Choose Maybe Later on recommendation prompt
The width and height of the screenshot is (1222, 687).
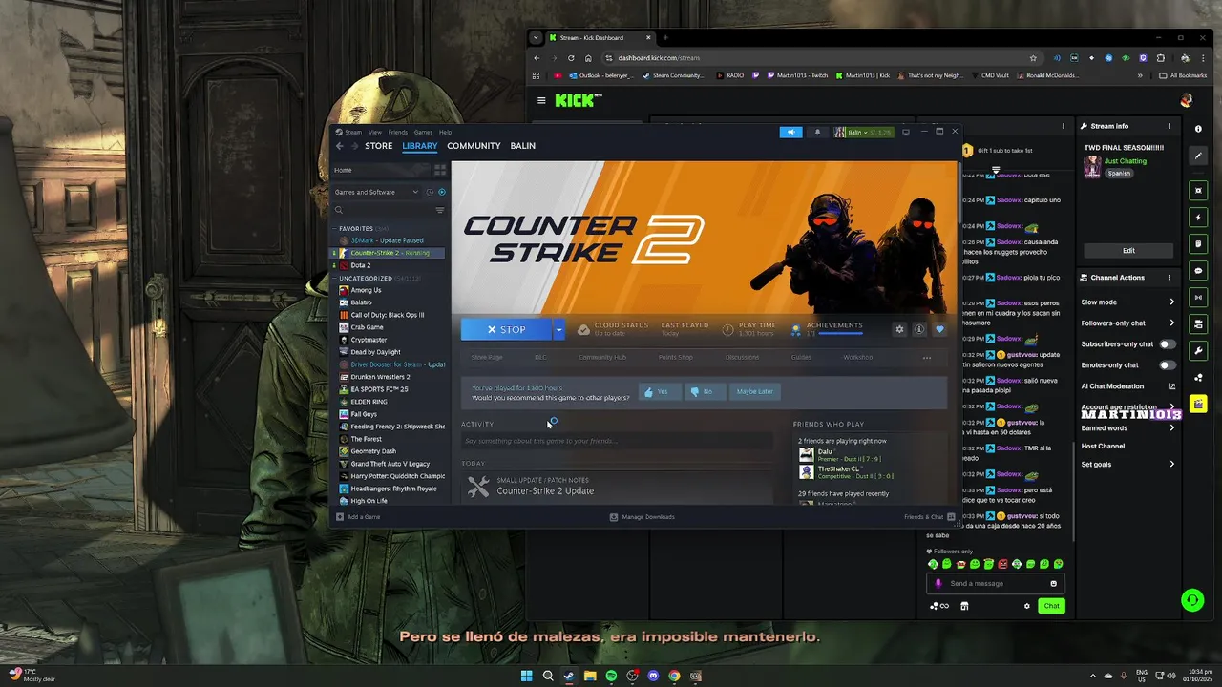754,391
